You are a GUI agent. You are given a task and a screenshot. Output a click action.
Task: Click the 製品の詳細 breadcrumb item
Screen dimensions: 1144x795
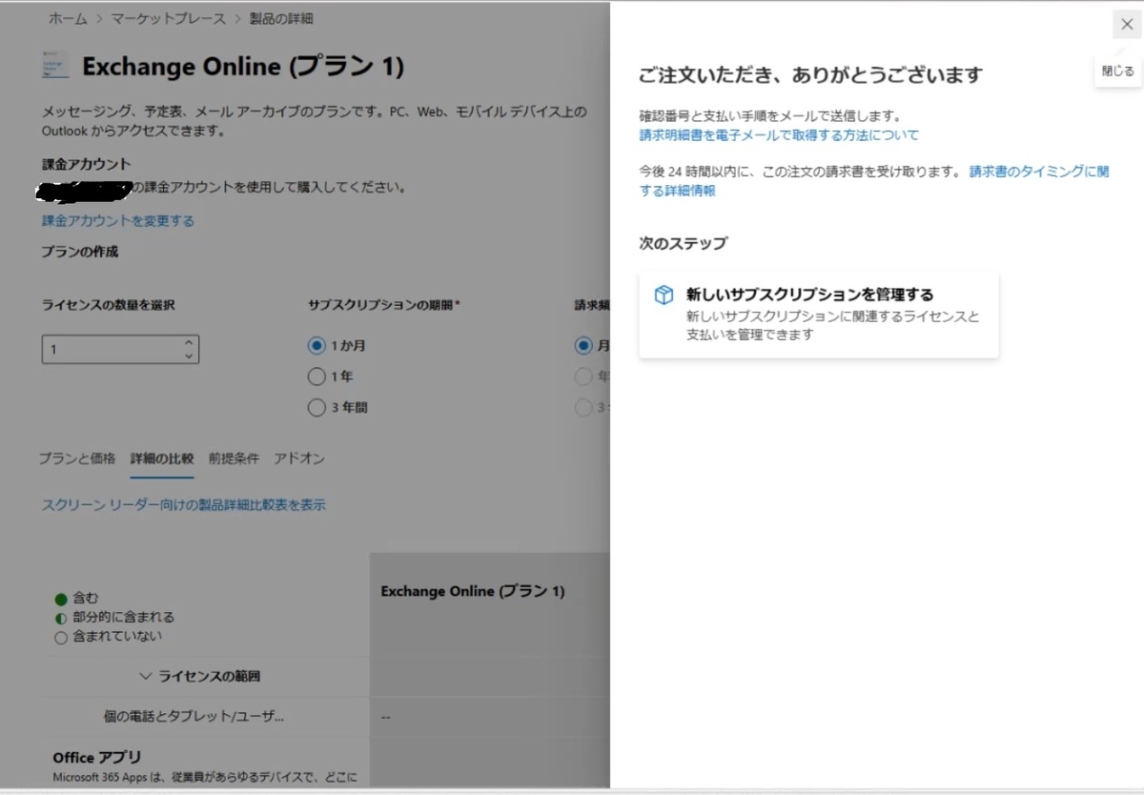pyautogui.click(x=280, y=18)
